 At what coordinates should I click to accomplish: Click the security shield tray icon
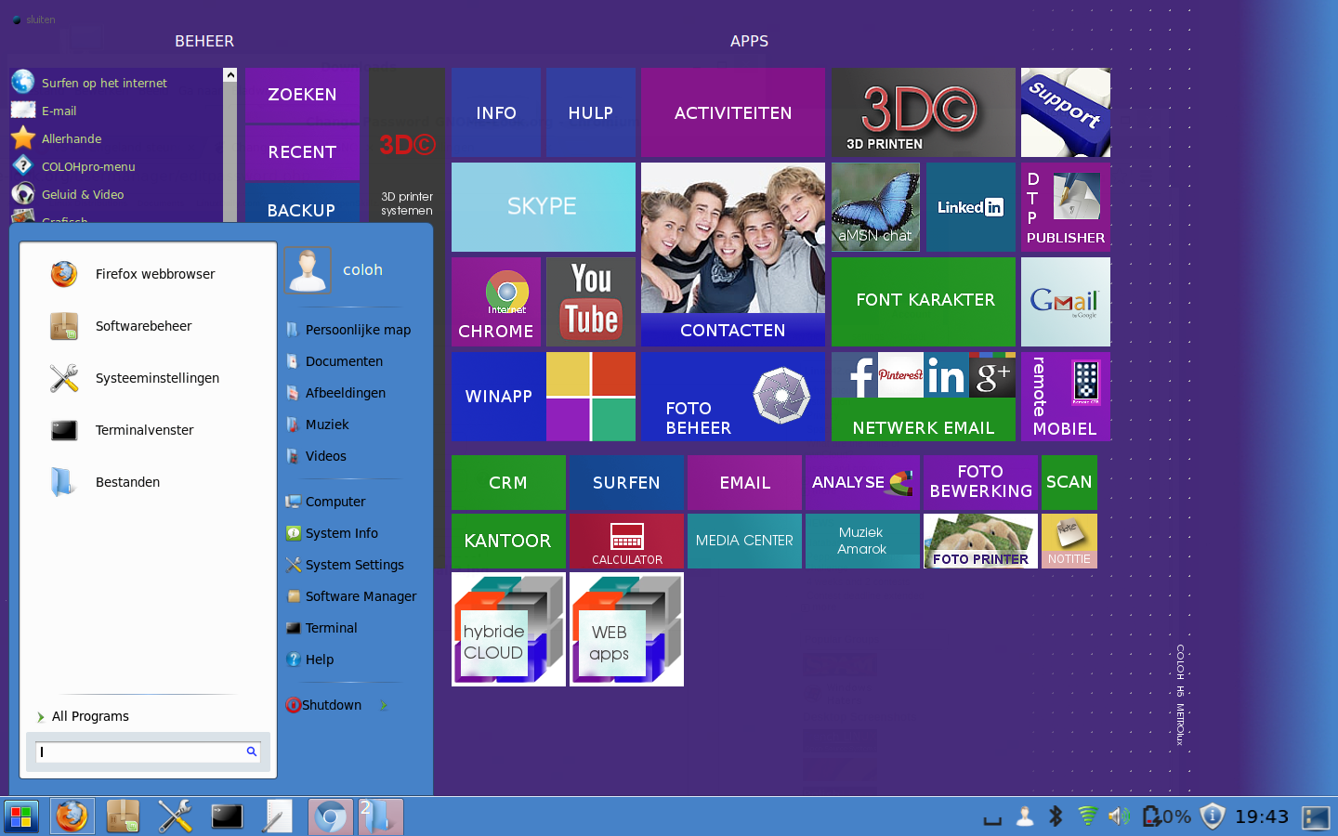pos(1212,816)
